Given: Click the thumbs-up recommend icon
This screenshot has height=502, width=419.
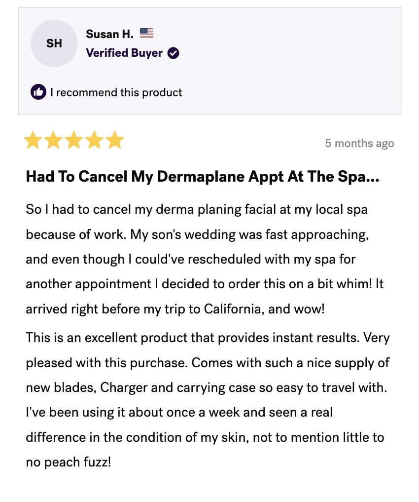Looking at the screenshot, I should coord(38,92).
